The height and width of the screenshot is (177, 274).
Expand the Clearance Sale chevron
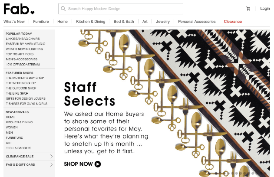pyautogui.click(x=51, y=156)
